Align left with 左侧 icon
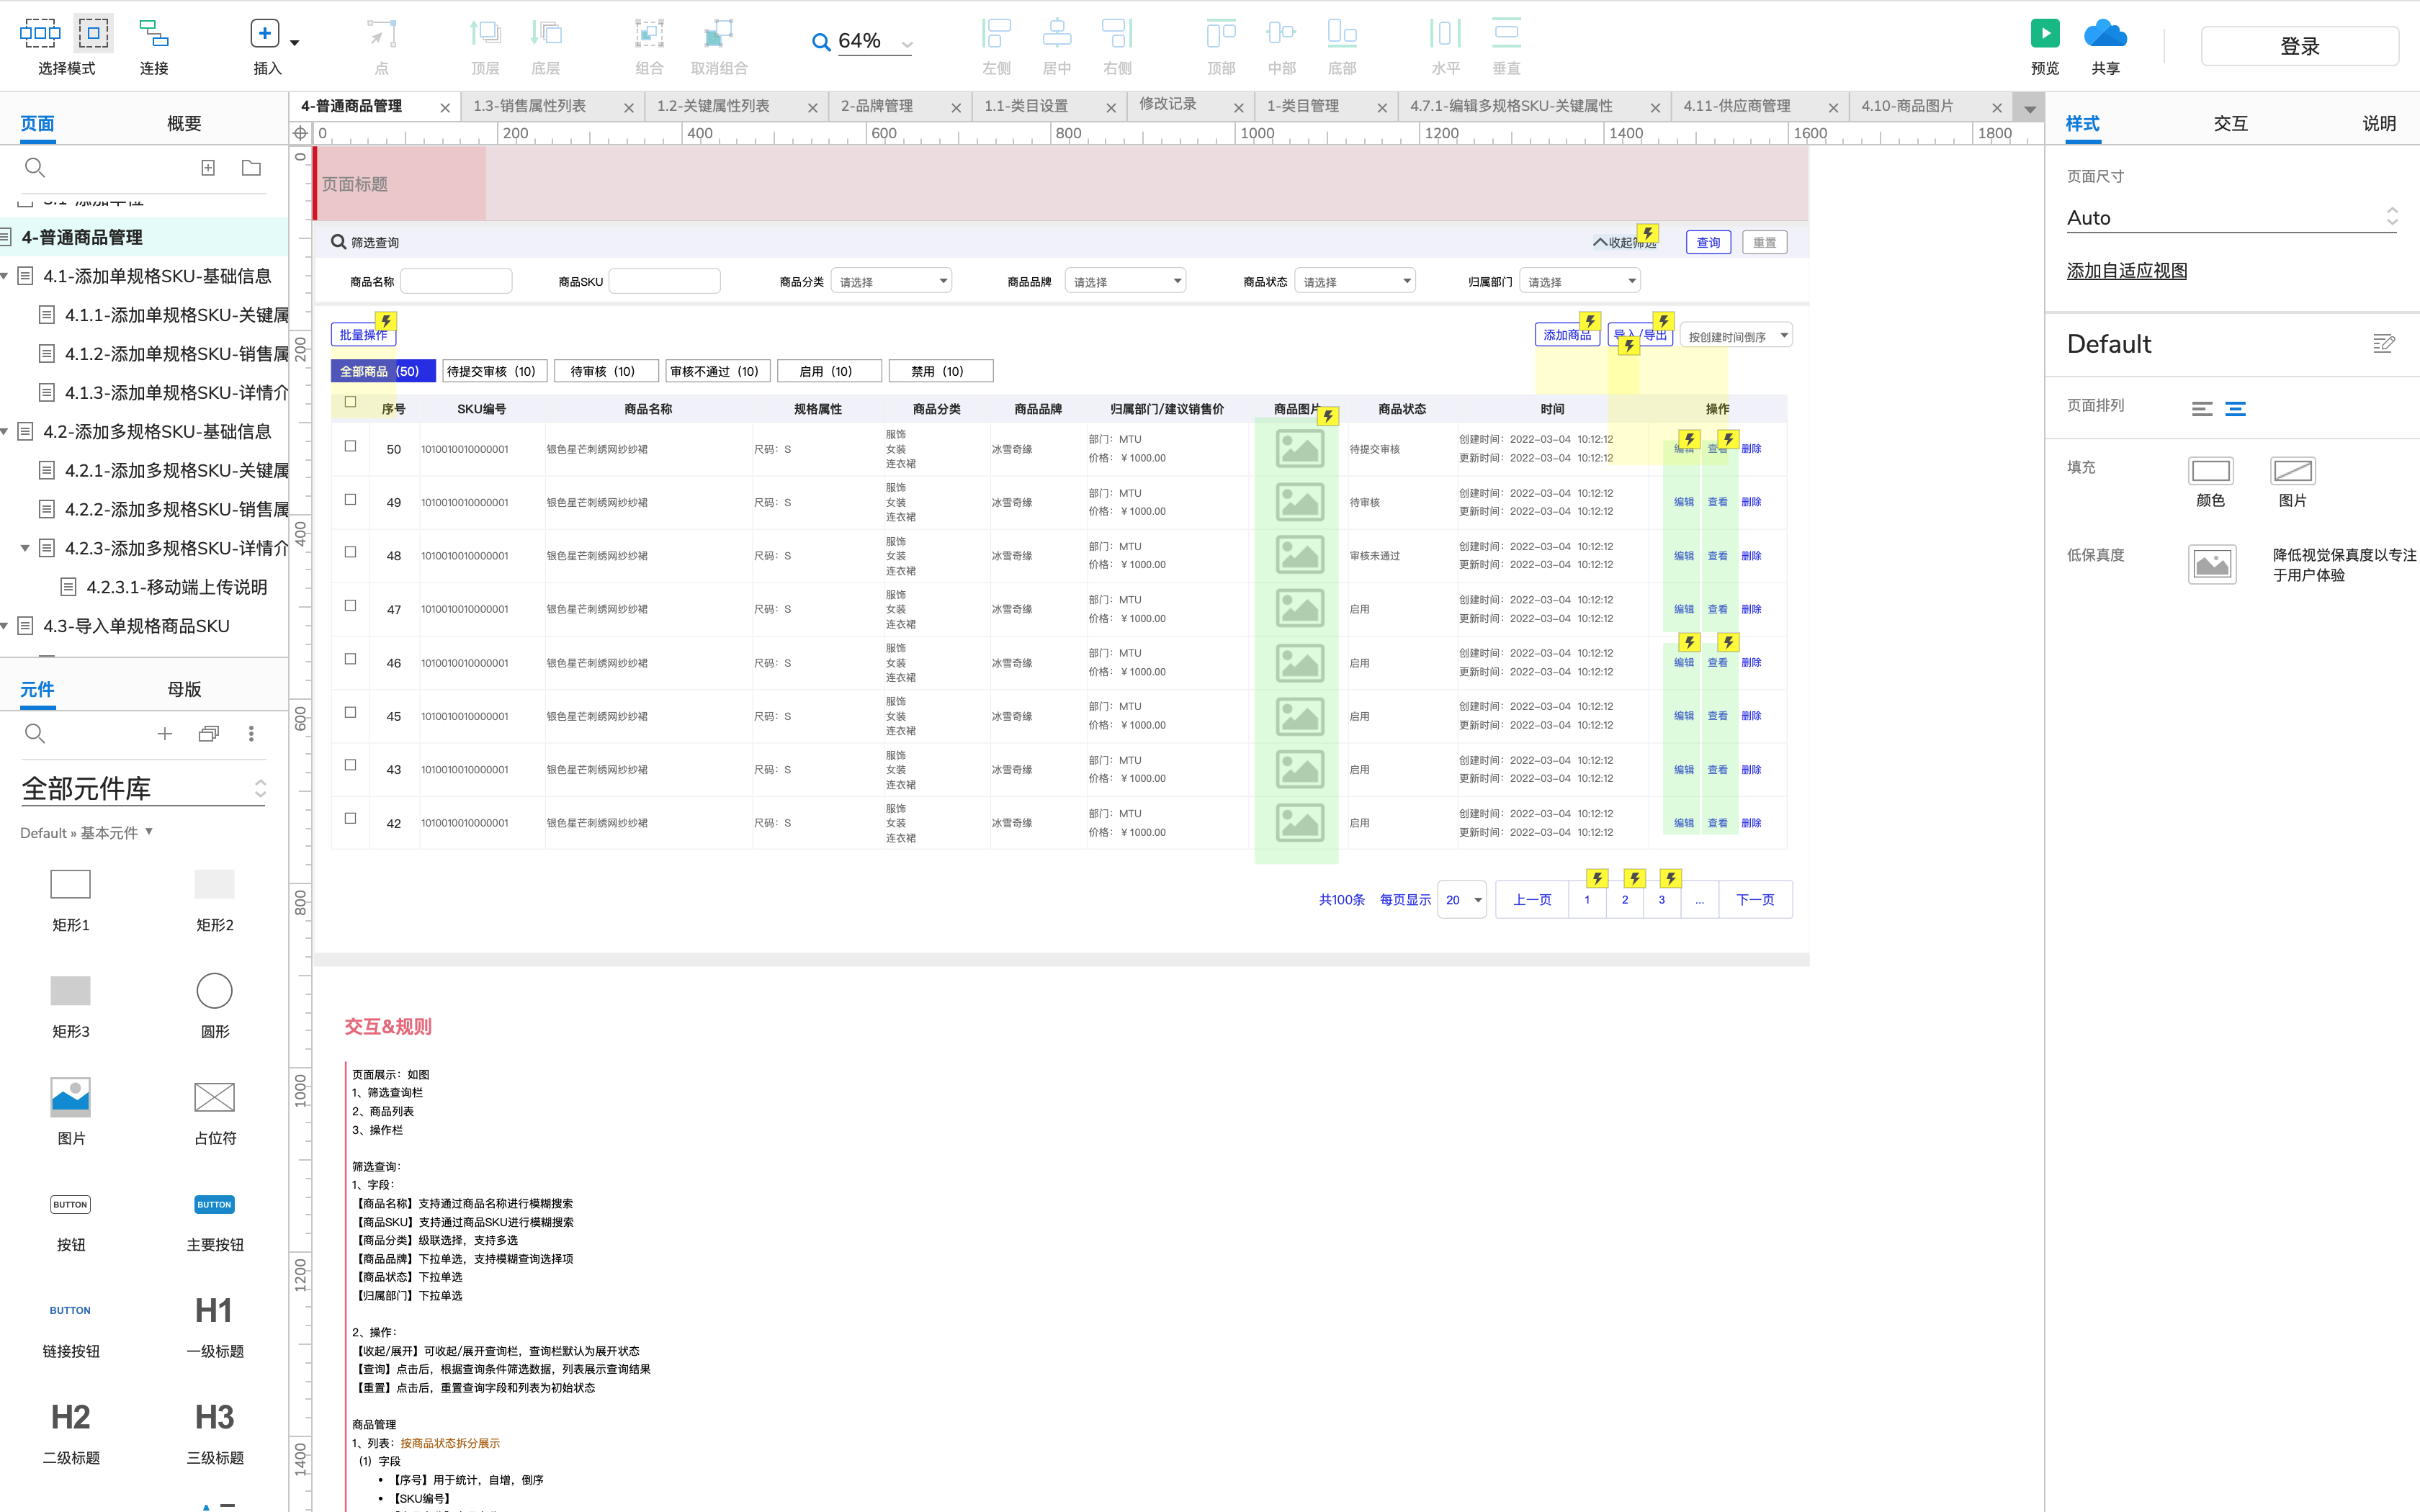The image size is (2420, 1512). pos(996,34)
